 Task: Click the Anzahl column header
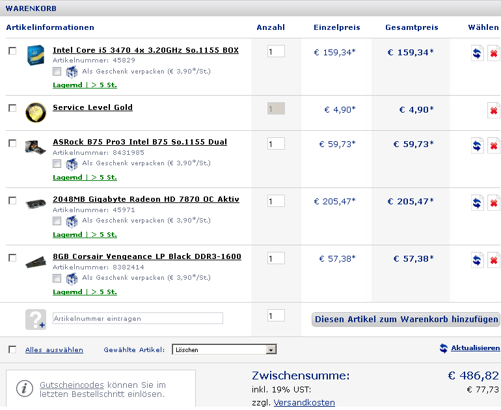(271, 27)
